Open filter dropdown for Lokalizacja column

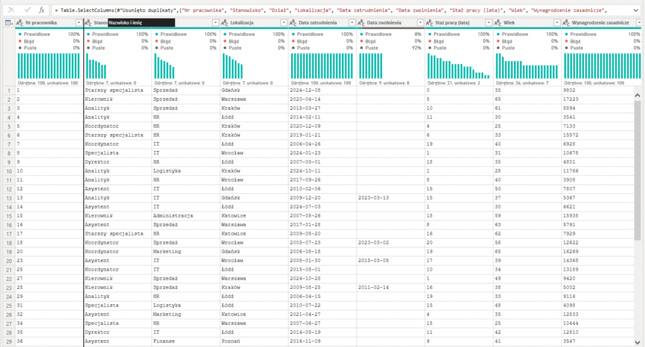283,23
